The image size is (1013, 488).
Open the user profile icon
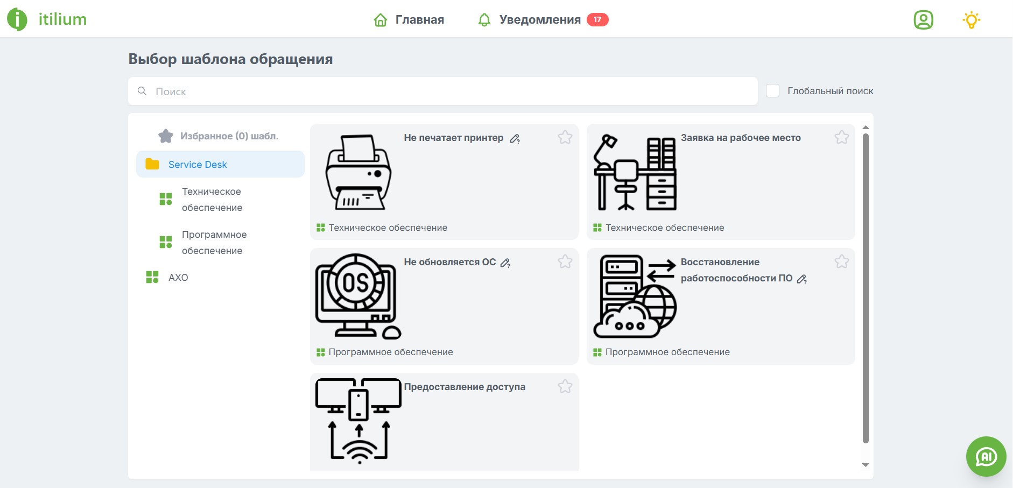click(x=924, y=19)
